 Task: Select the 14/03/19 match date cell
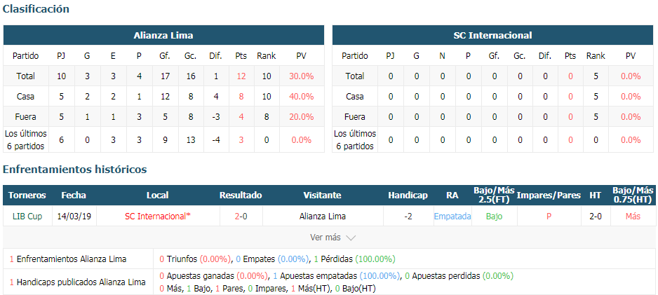click(x=74, y=217)
